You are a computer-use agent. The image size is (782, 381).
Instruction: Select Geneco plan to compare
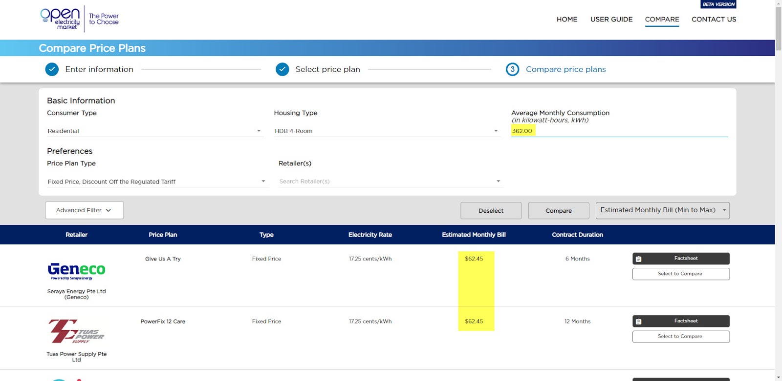(x=681, y=274)
